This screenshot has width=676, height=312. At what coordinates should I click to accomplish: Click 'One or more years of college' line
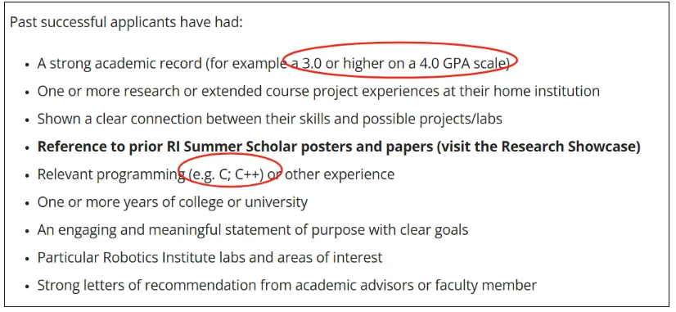173,202
